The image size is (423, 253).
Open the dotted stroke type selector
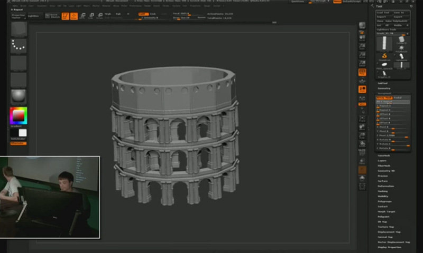pos(19,46)
